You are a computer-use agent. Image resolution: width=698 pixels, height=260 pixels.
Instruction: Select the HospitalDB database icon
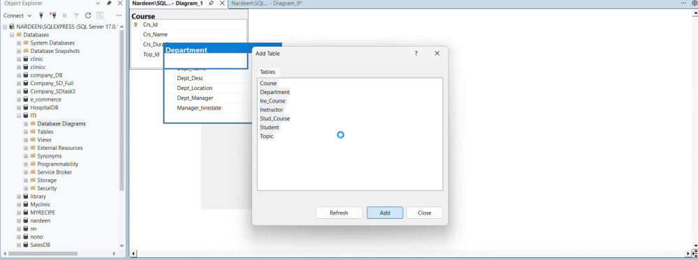pyautogui.click(x=26, y=107)
